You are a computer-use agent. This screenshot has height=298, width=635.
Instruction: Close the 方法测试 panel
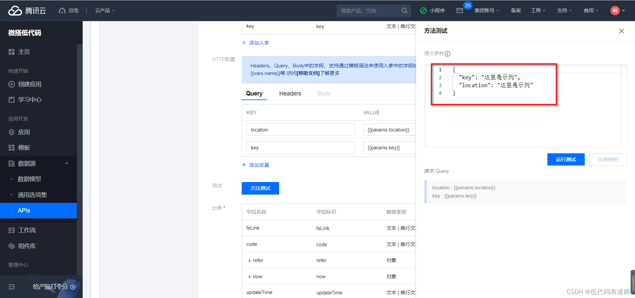621,31
